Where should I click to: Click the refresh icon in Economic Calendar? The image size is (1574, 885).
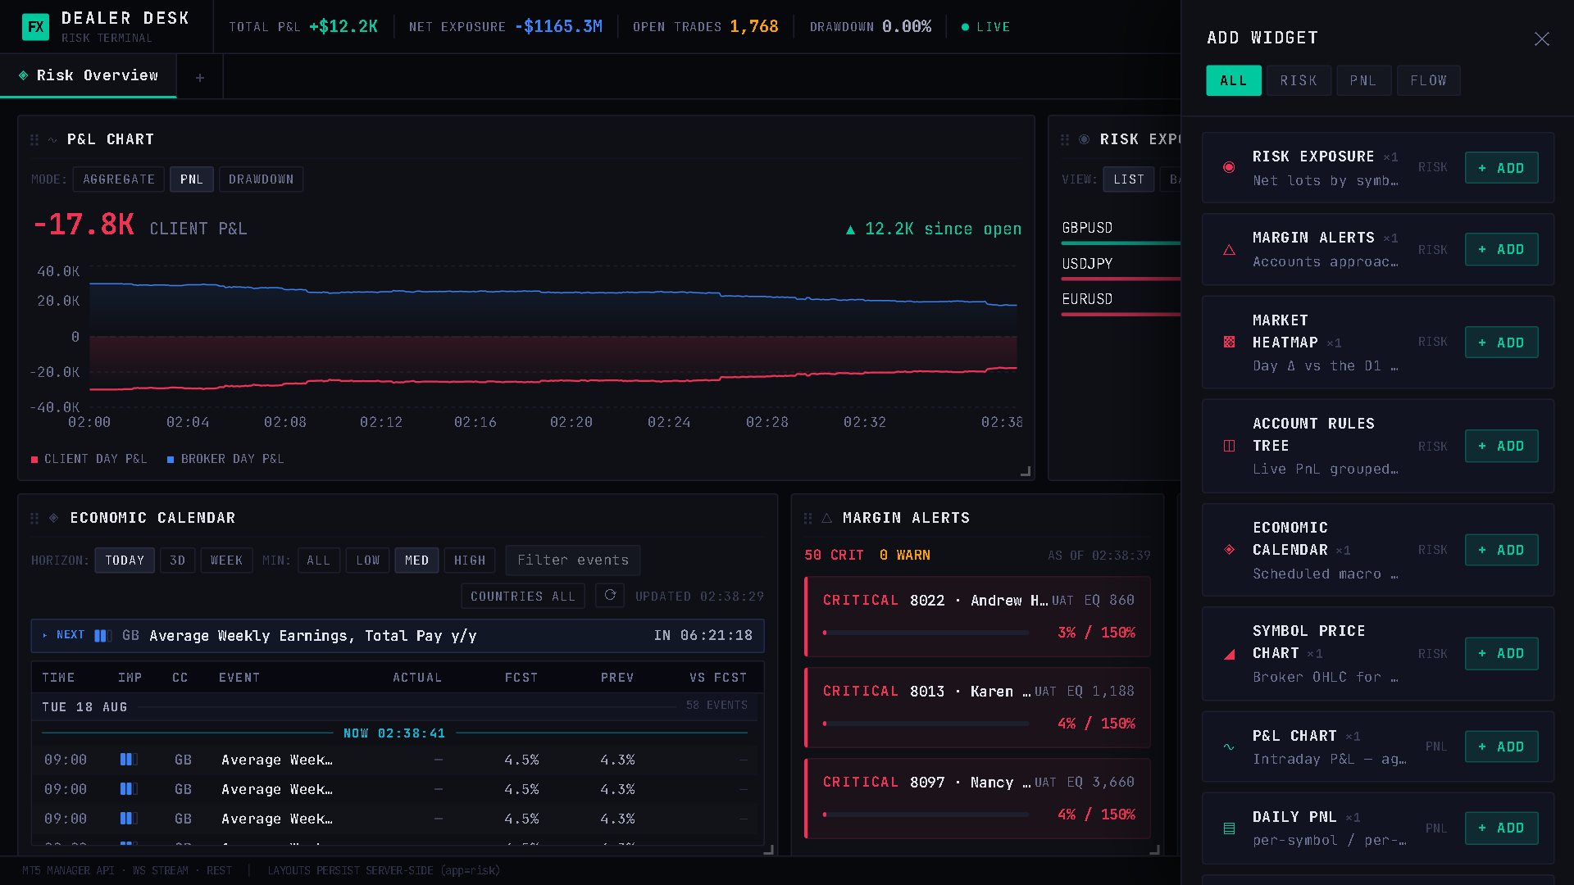click(x=610, y=596)
